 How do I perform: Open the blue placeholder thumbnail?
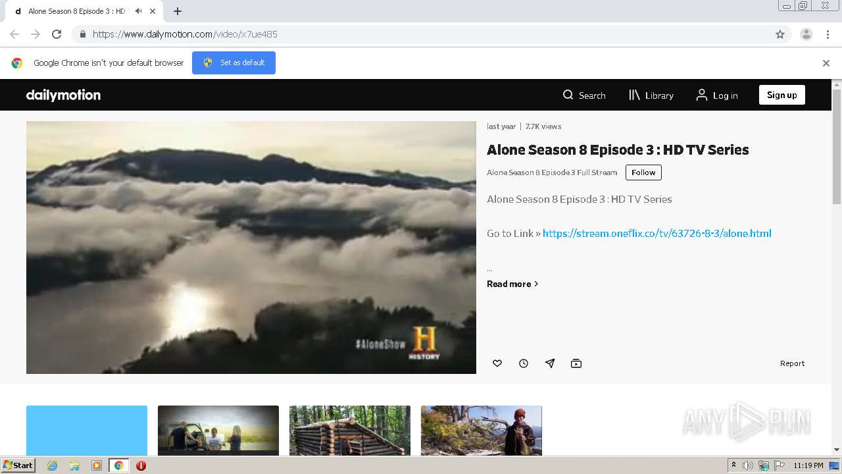(x=87, y=431)
